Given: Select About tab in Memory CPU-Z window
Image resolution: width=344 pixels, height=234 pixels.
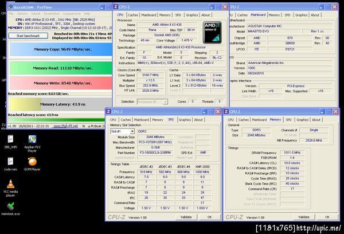Looking at the screenshot, I should [x=316, y=120].
